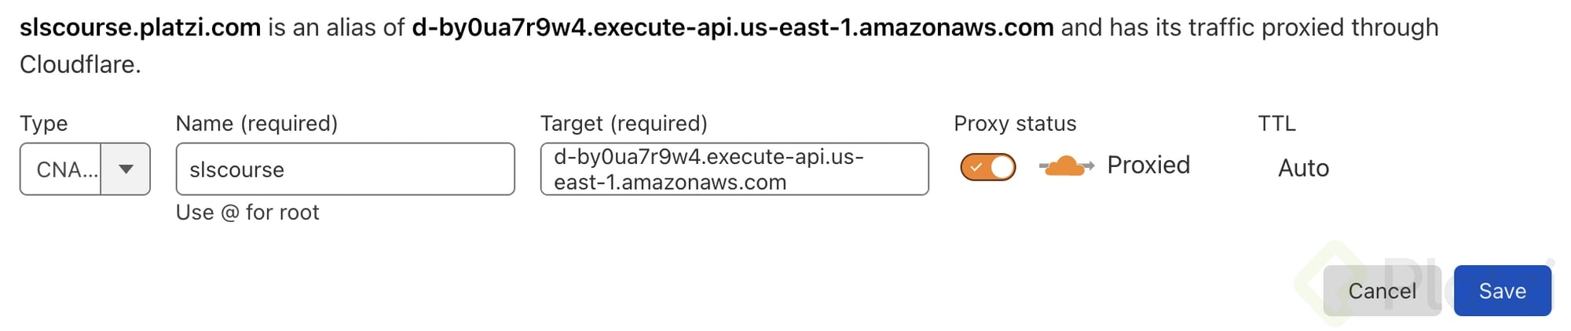Image resolution: width=1571 pixels, height=331 pixels.
Task: Click into the Target amazonaws.com field
Action: (734, 169)
